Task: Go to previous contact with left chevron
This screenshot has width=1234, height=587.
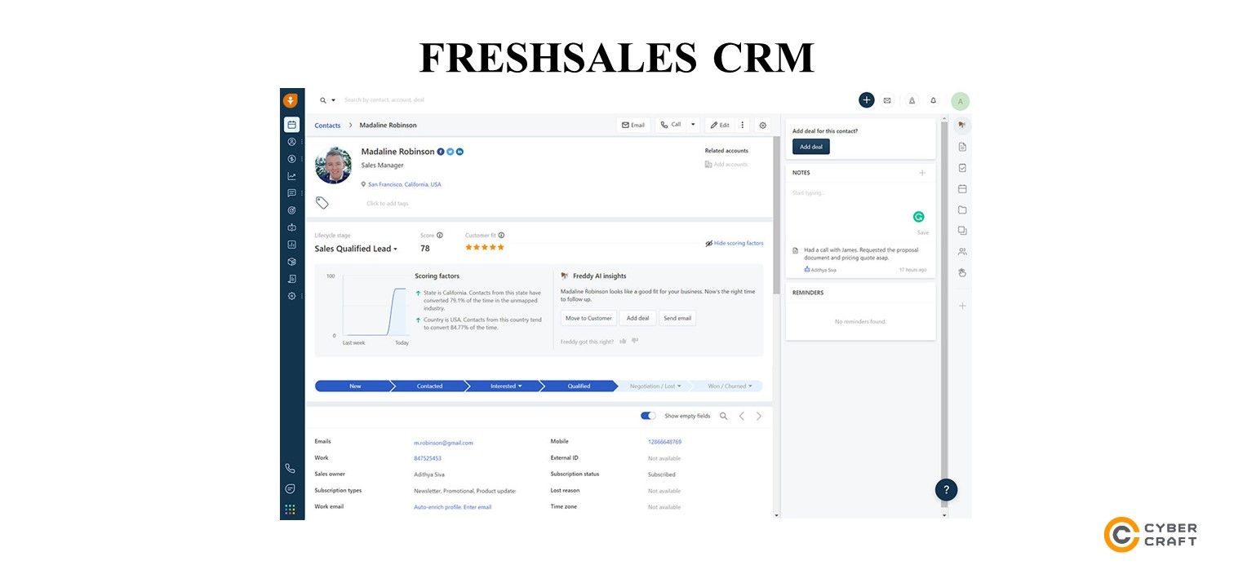Action: coord(742,416)
